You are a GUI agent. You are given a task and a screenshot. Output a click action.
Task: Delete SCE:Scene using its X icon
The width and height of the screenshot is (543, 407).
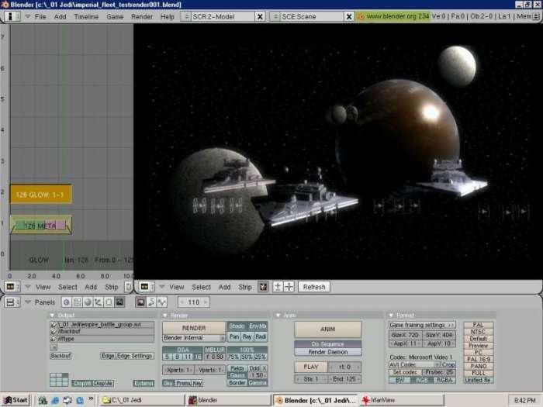point(349,16)
